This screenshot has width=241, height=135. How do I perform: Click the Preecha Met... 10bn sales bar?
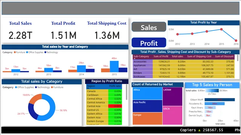click(x=209, y=112)
